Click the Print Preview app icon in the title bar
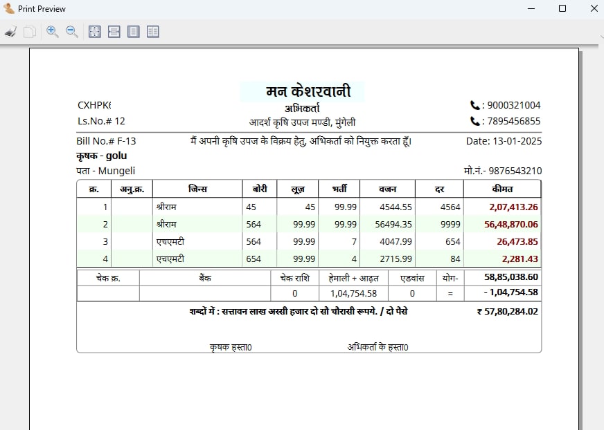 [8, 8]
